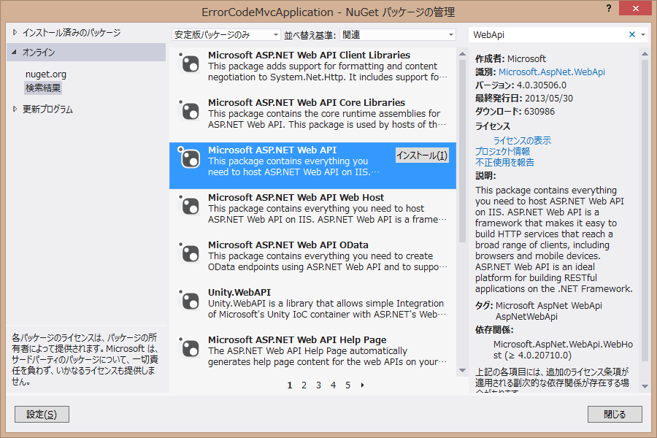Select the highlighted Microsoft ASP.NET Web API package icon

pyautogui.click(x=189, y=158)
